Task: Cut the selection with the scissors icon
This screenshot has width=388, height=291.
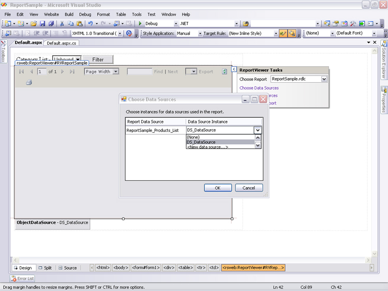Action: (62, 23)
